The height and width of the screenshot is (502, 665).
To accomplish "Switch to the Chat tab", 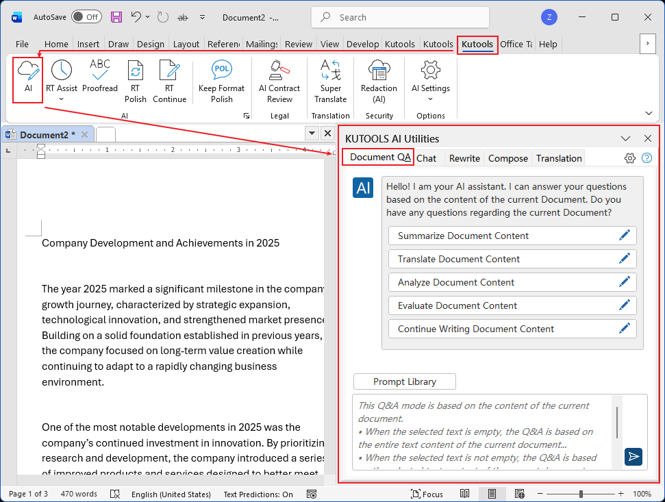I will point(427,158).
